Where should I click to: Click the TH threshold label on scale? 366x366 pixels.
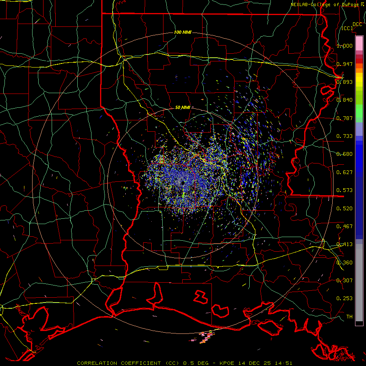pyautogui.click(x=349, y=317)
